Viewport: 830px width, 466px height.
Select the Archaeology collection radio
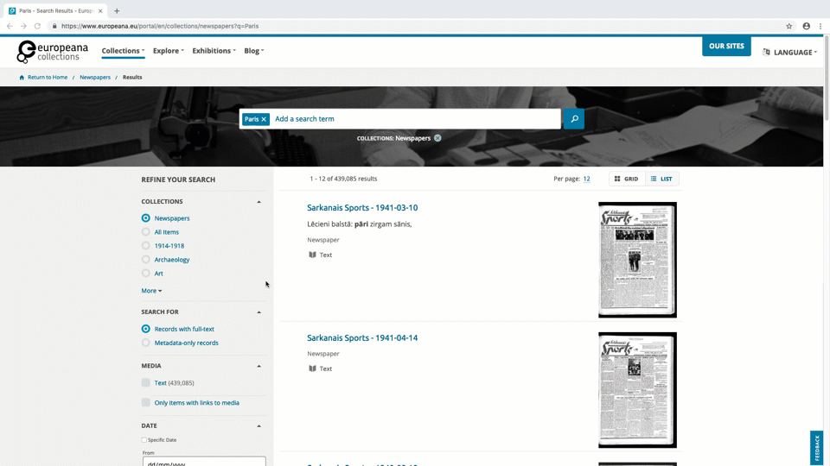coord(145,260)
